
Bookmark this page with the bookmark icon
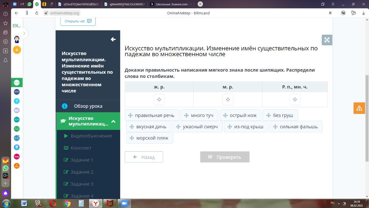[330, 13]
